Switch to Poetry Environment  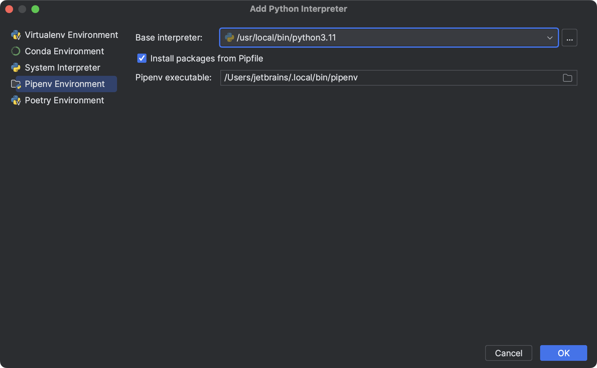(64, 100)
